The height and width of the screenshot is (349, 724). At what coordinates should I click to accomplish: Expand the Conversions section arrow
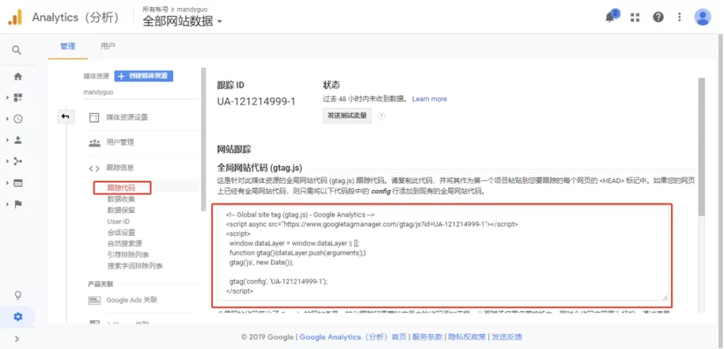click(7, 204)
